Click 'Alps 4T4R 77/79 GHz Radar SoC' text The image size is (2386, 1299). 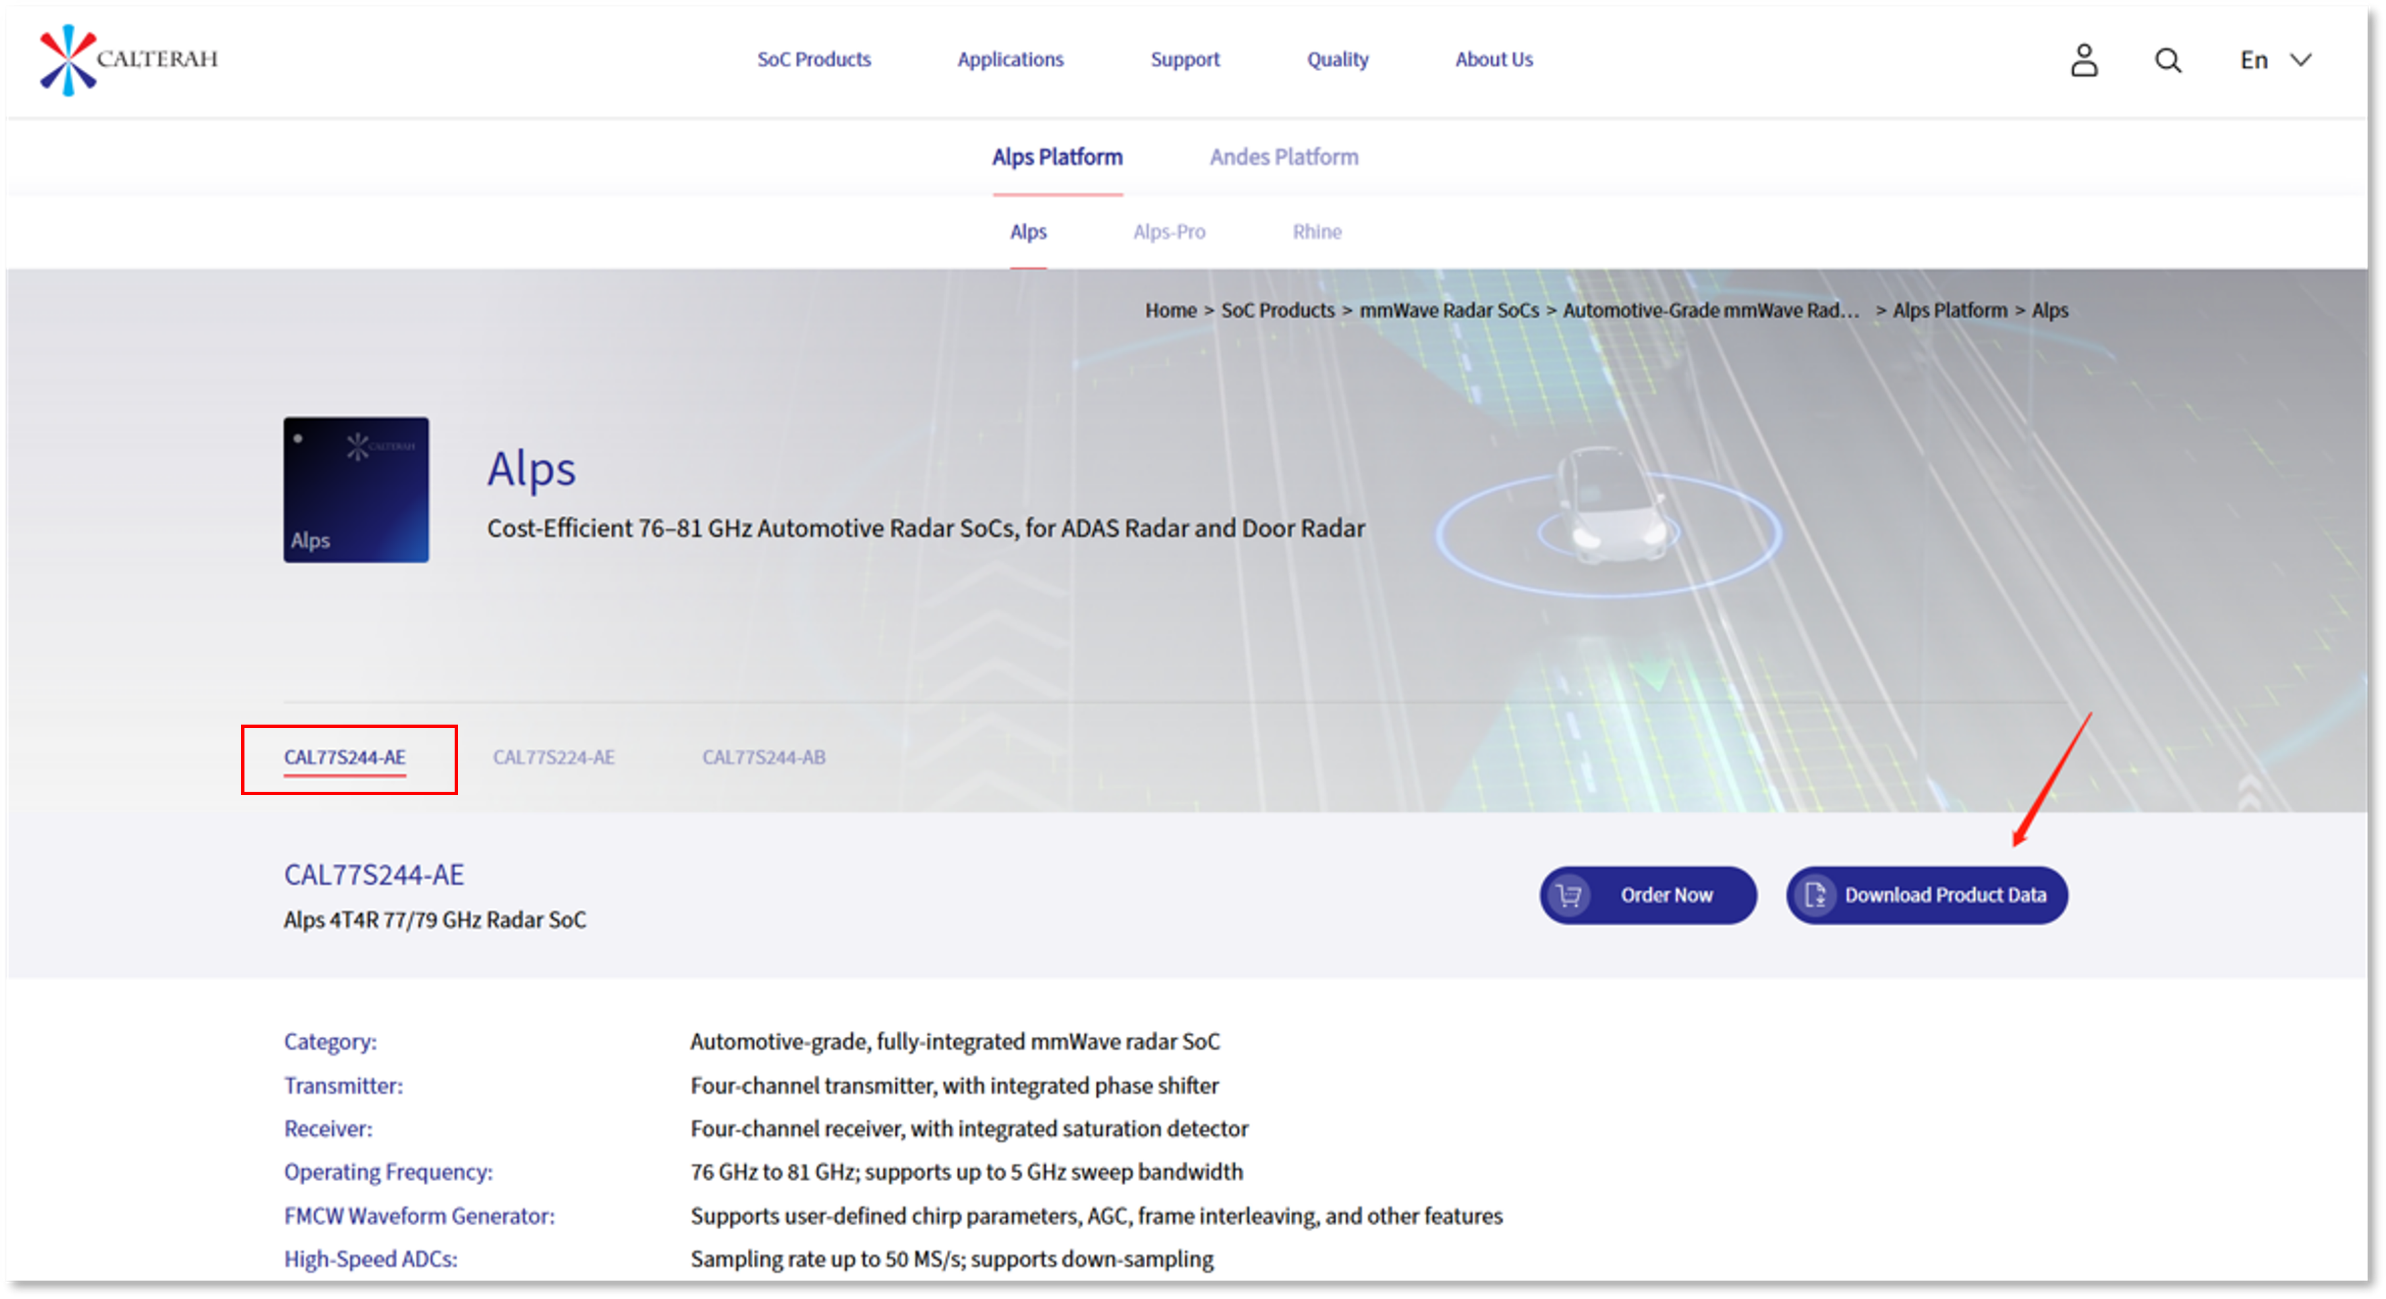coord(434,920)
